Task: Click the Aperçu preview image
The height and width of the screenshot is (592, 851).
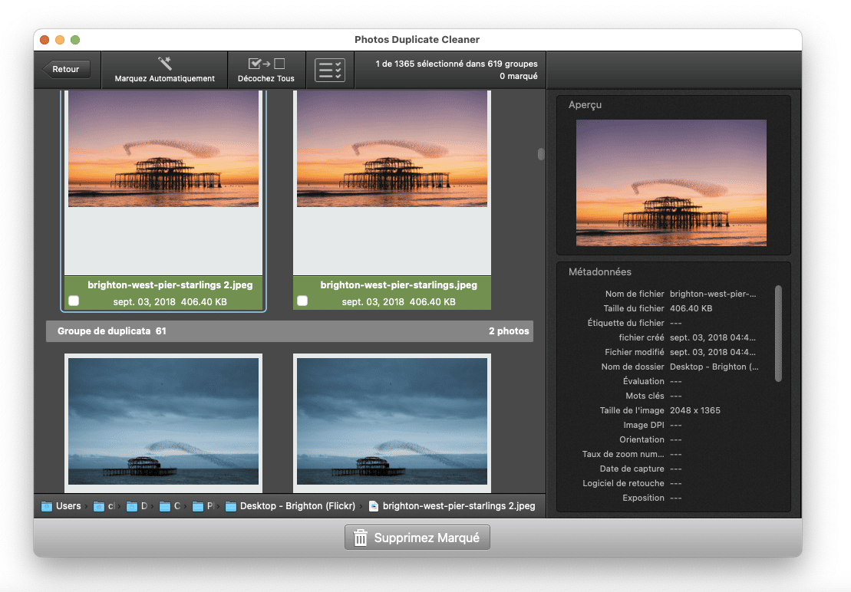Action: pyautogui.click(x=671, y=183)
